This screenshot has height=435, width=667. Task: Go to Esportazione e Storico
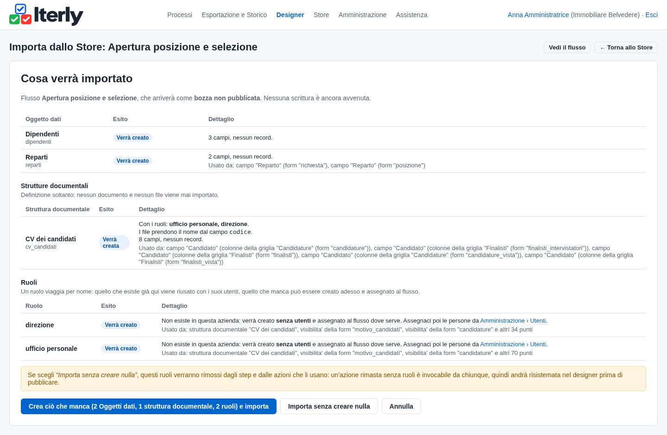[x=234, y=15]
